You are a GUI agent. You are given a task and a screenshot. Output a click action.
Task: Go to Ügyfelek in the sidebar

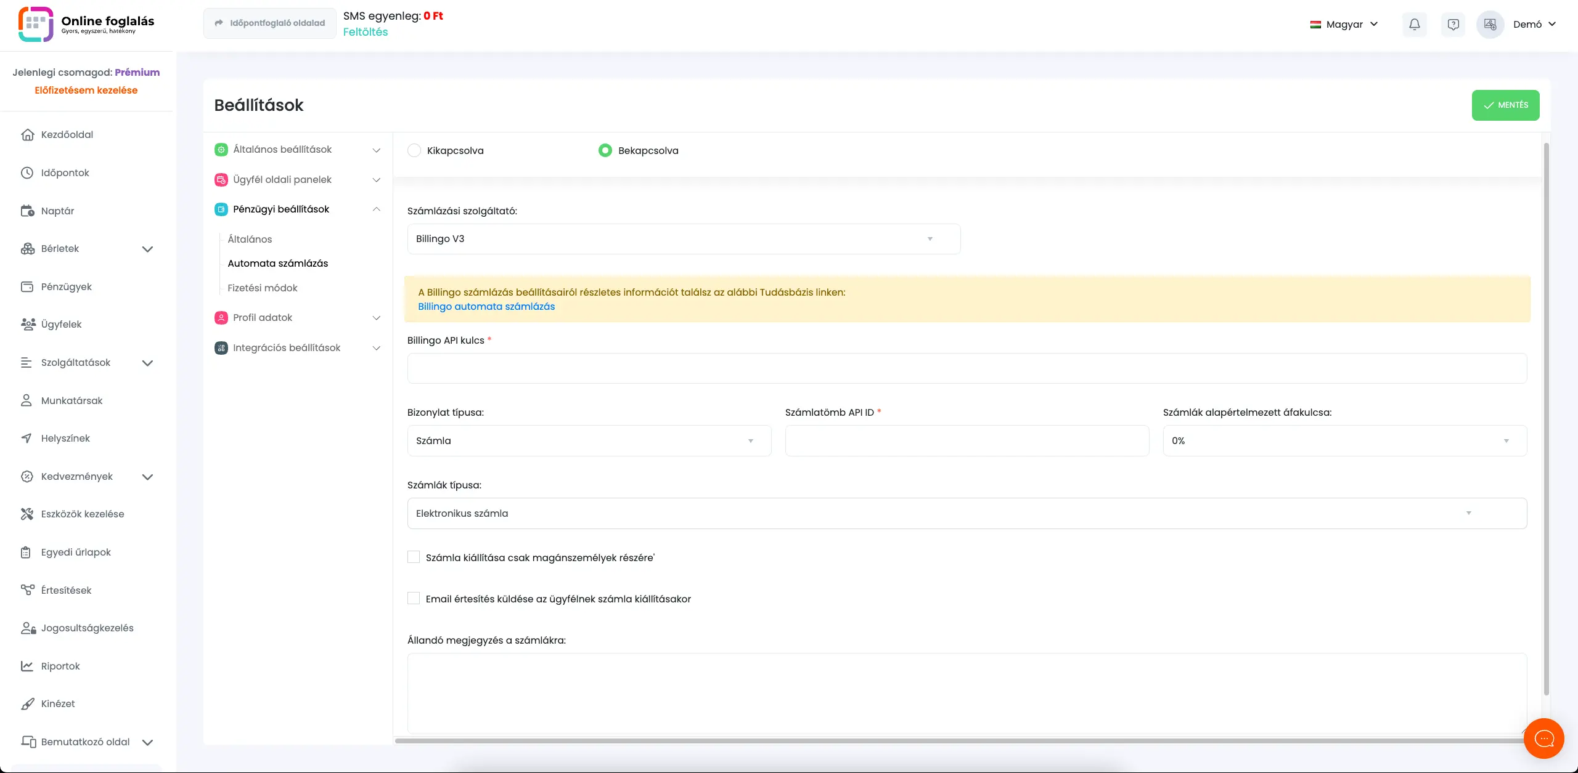61,324
